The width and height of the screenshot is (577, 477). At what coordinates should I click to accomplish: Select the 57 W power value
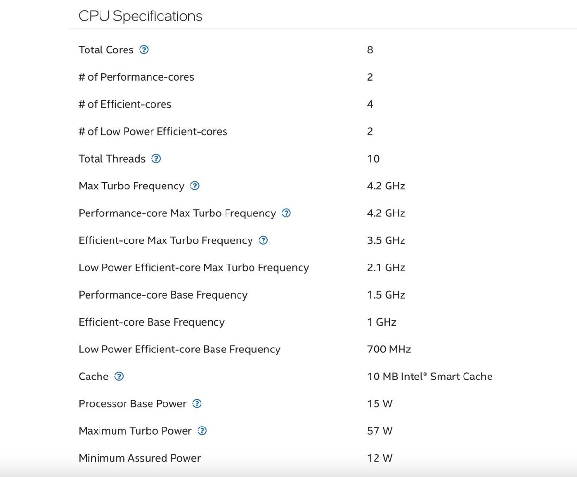[380, 431]
